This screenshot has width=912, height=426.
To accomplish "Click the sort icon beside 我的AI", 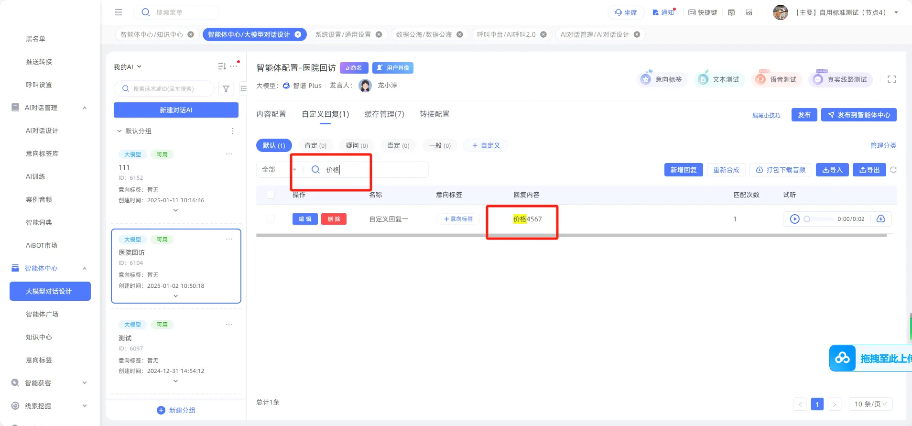I will point(222,66).
